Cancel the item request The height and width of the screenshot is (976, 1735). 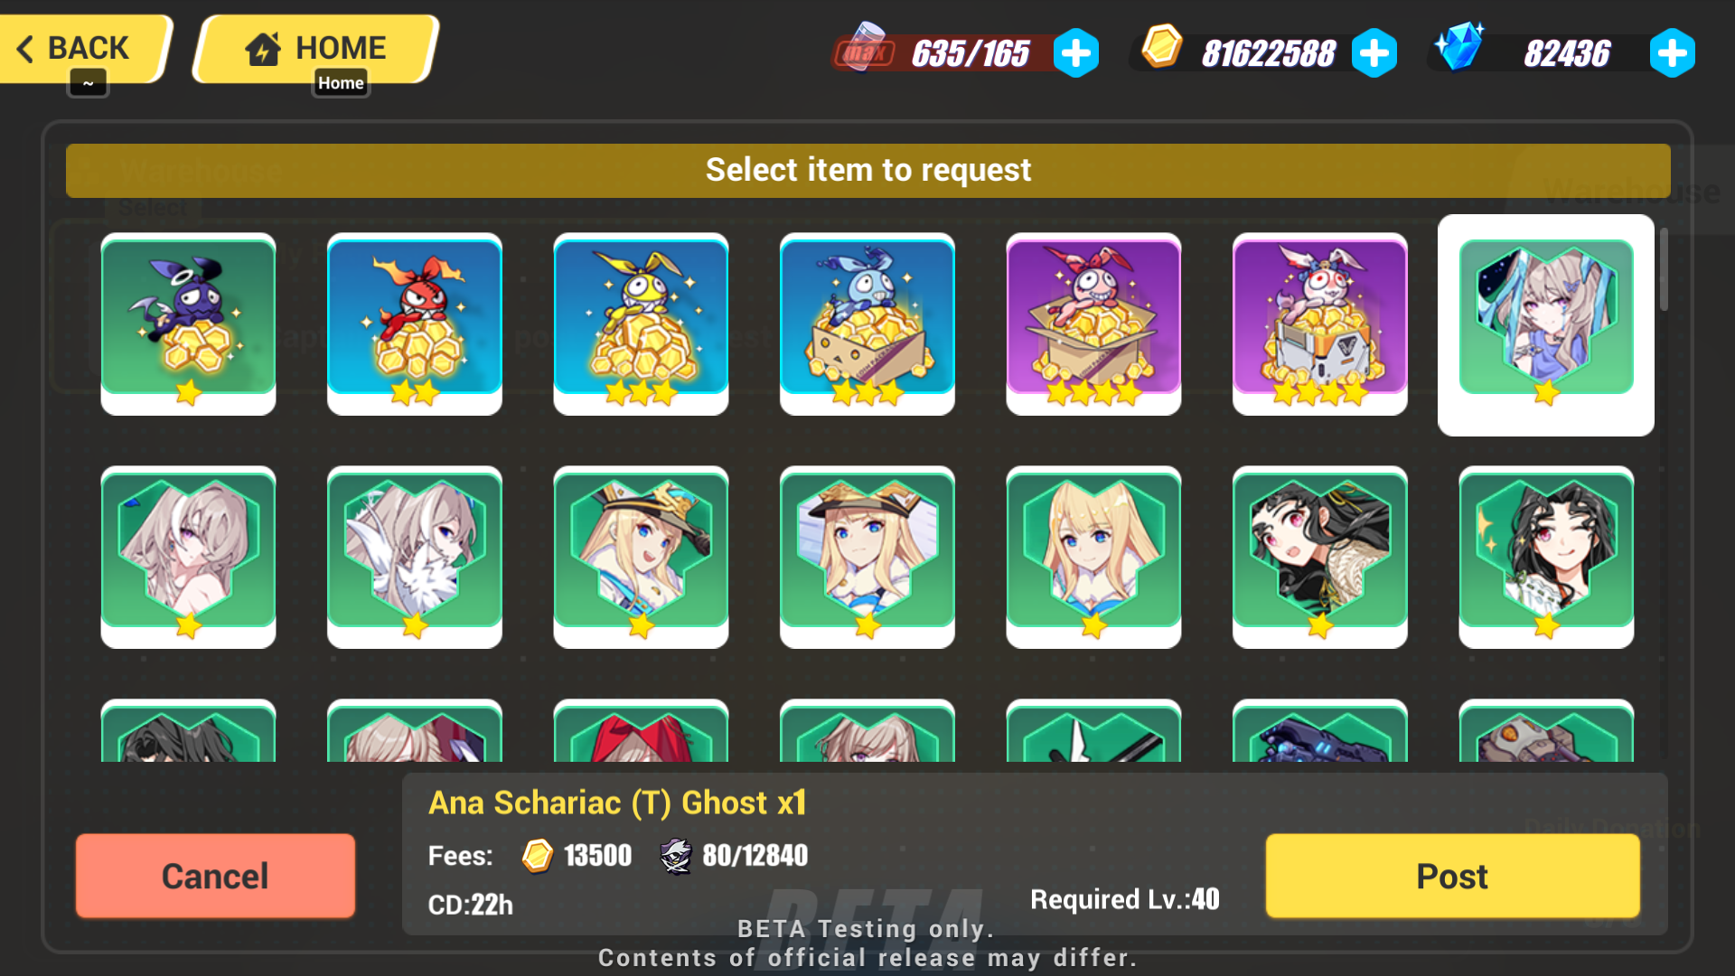[215, 876]
